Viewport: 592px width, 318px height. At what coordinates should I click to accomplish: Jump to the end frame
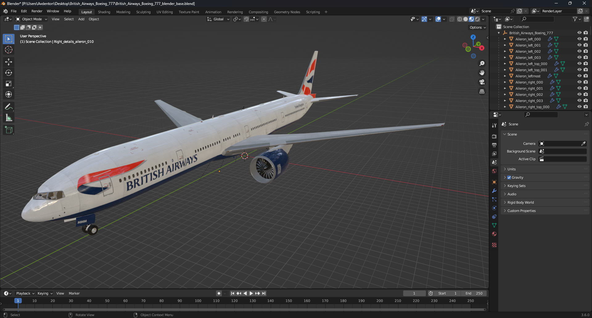pos(264,293)
